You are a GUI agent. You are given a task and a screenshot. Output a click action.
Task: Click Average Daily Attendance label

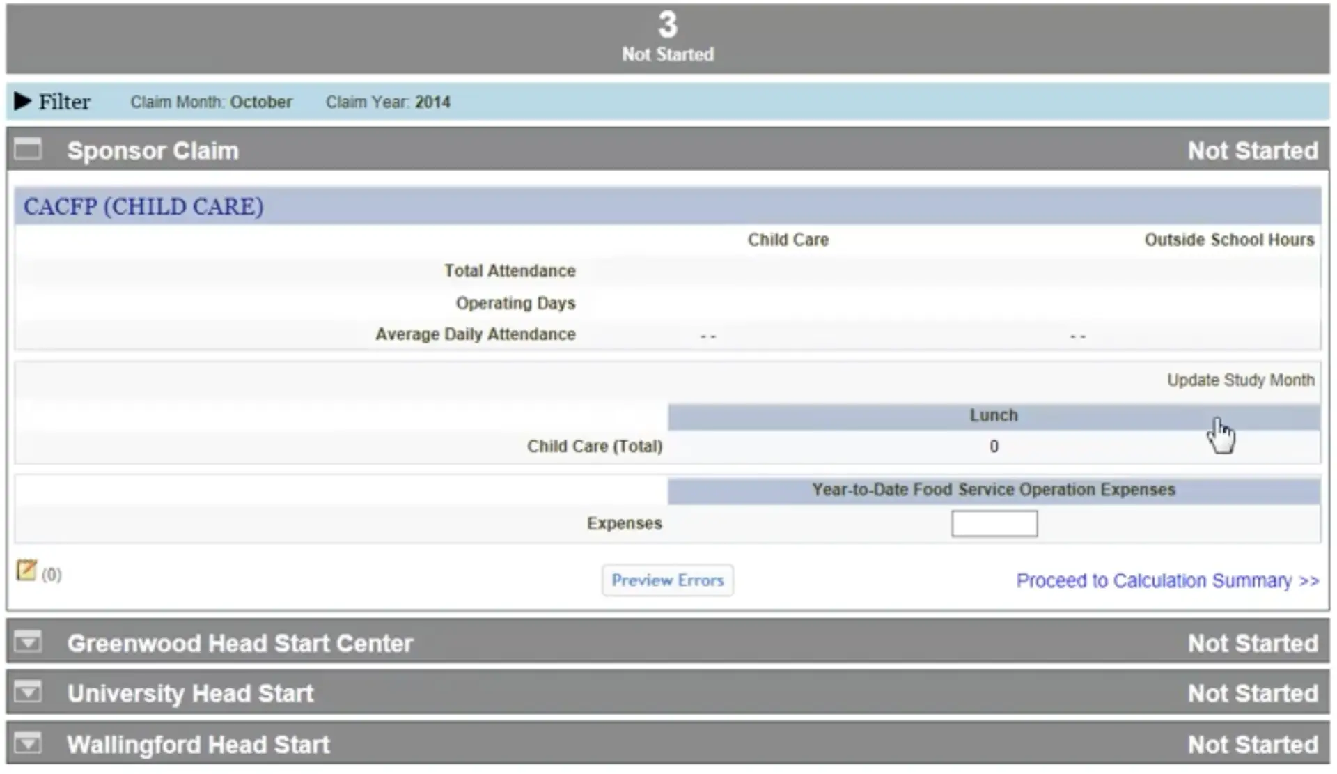click(x=476, y=335)
